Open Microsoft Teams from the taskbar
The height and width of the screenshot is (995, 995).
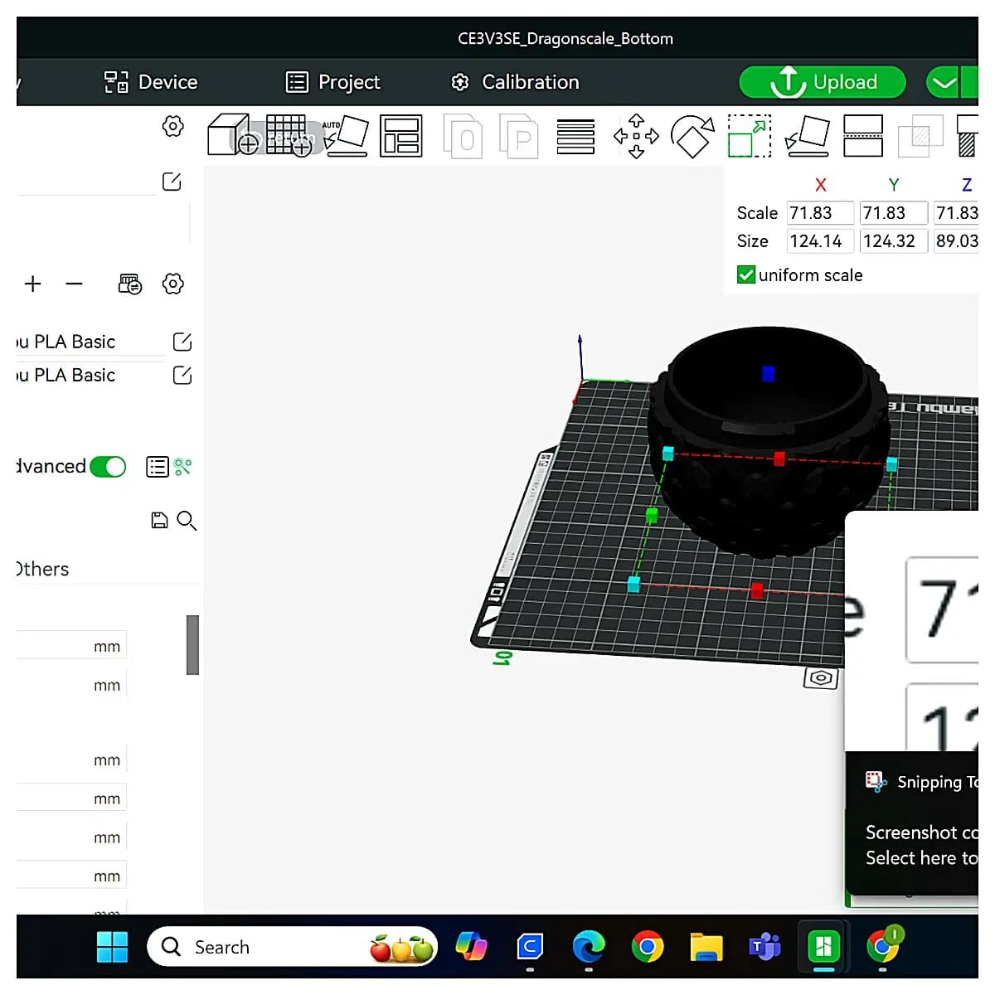[x=764, y=947]
